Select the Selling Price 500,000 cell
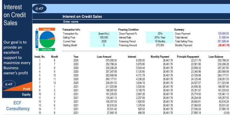230x115 pixels. point(104,37)
